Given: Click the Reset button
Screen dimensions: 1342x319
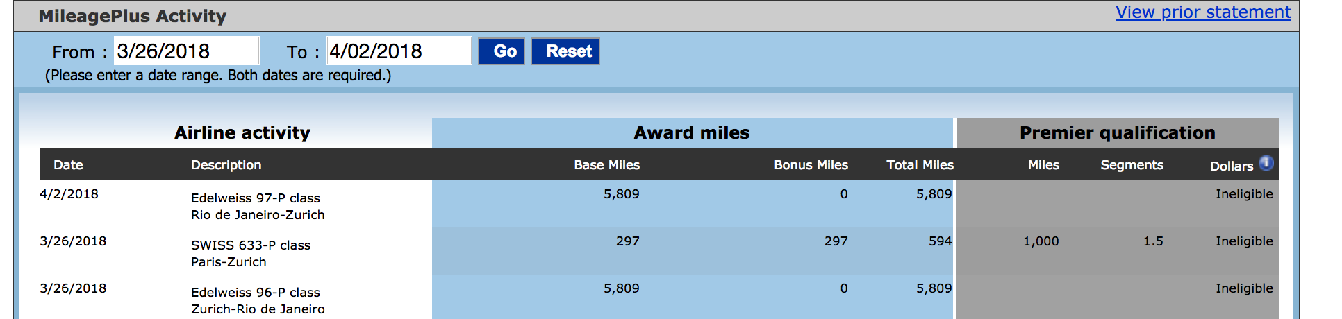Looking at the screenshot, I should (565, 51).
